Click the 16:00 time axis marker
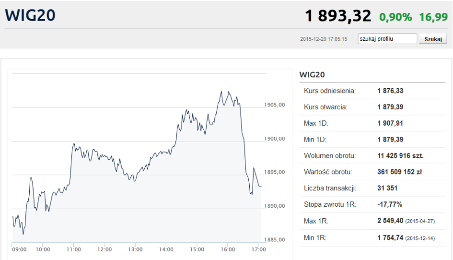 coord(228,249)
